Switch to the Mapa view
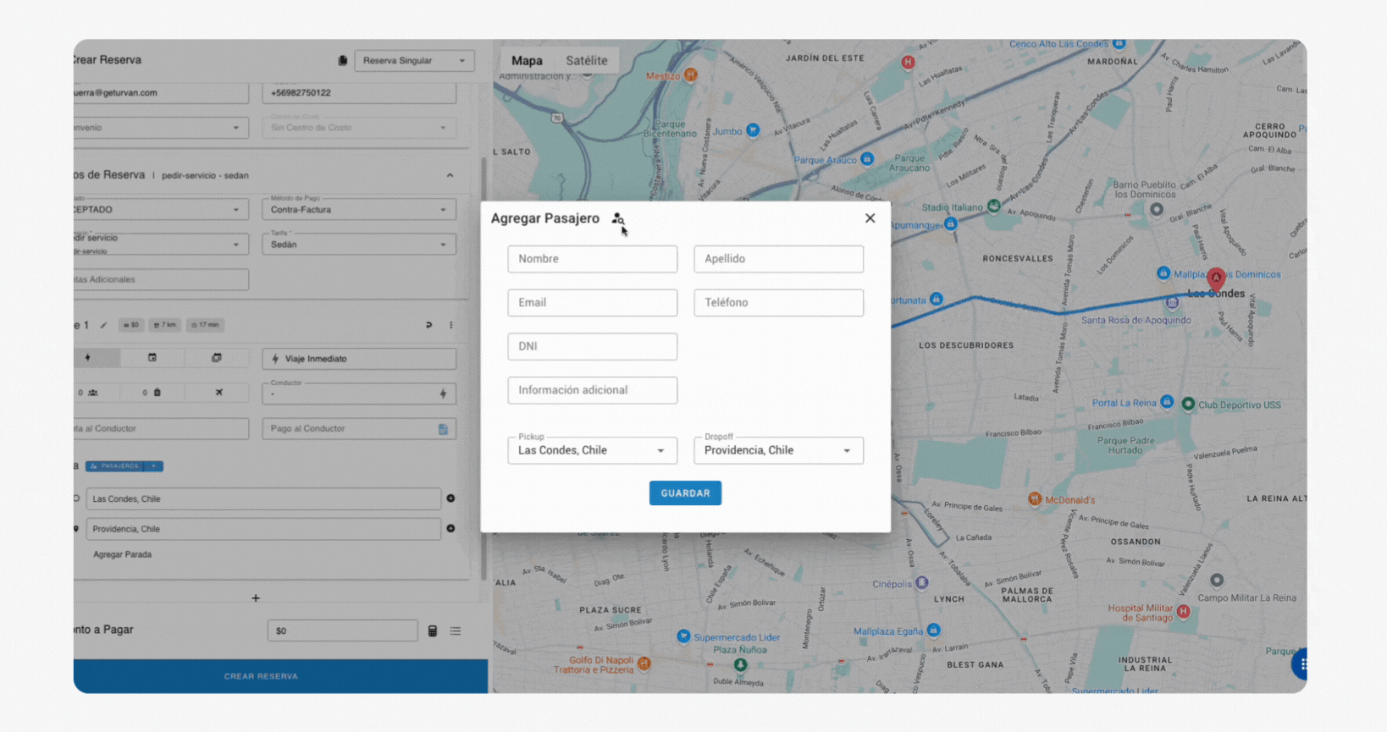Viewport: 1387px width, 732px height. pos(527,61)
